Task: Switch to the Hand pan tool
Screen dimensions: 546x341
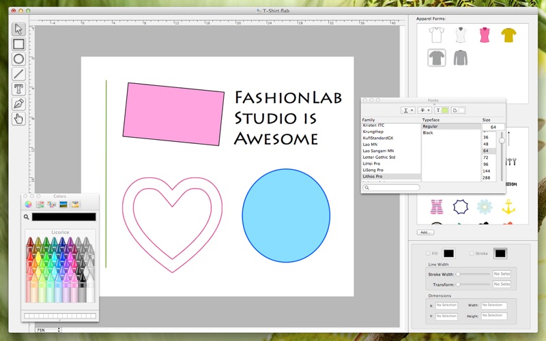Action: 19,119
